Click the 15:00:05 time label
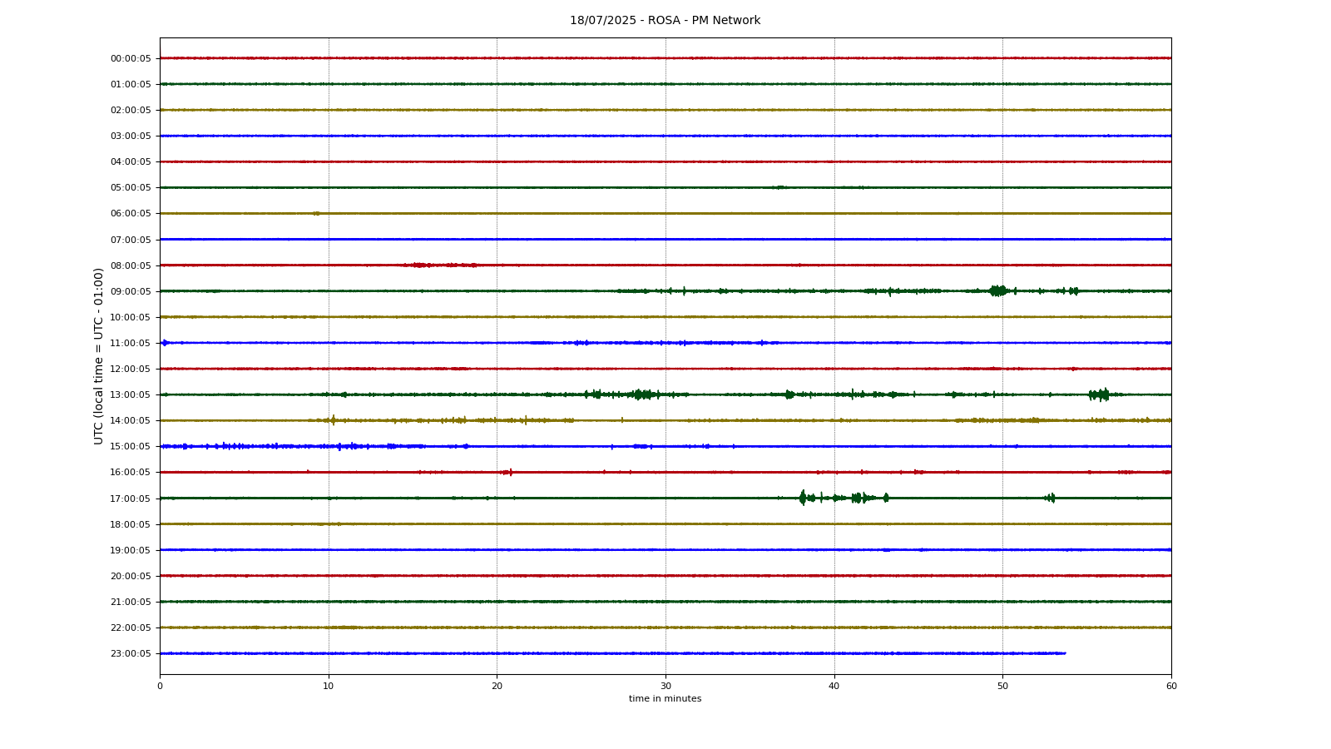This screenshot has height=749, width=1331. pos(131,446)
